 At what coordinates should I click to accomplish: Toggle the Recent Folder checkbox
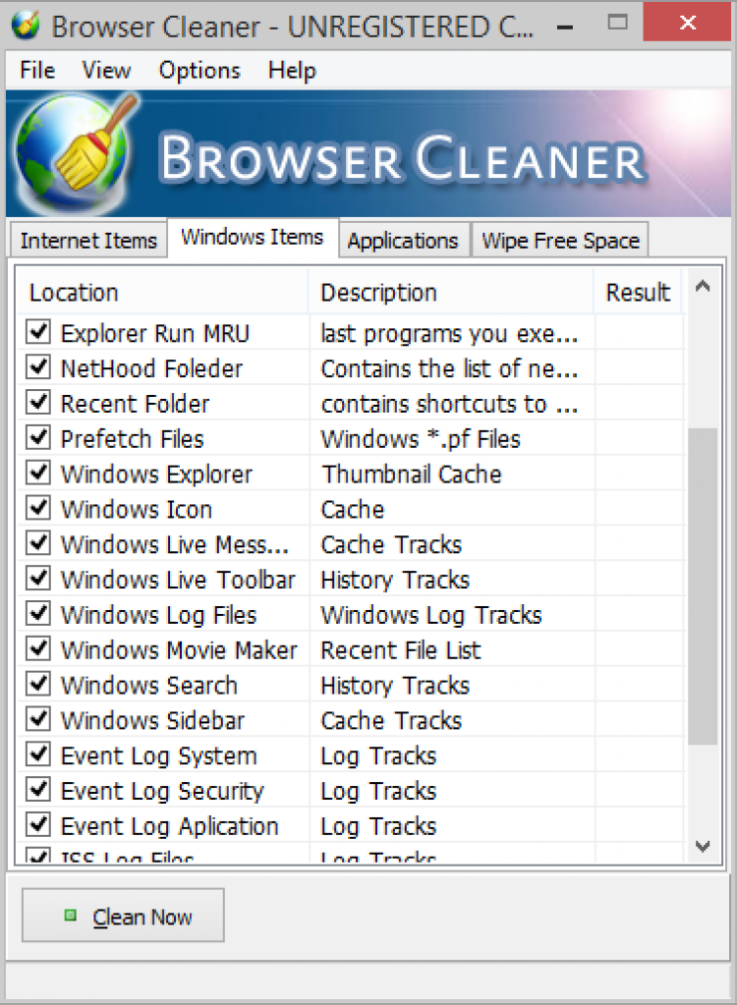click(38, 403)
